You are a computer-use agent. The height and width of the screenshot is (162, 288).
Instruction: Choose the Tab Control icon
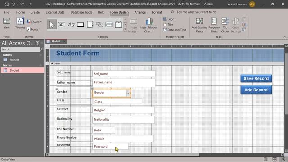click(x=90, y=24)
